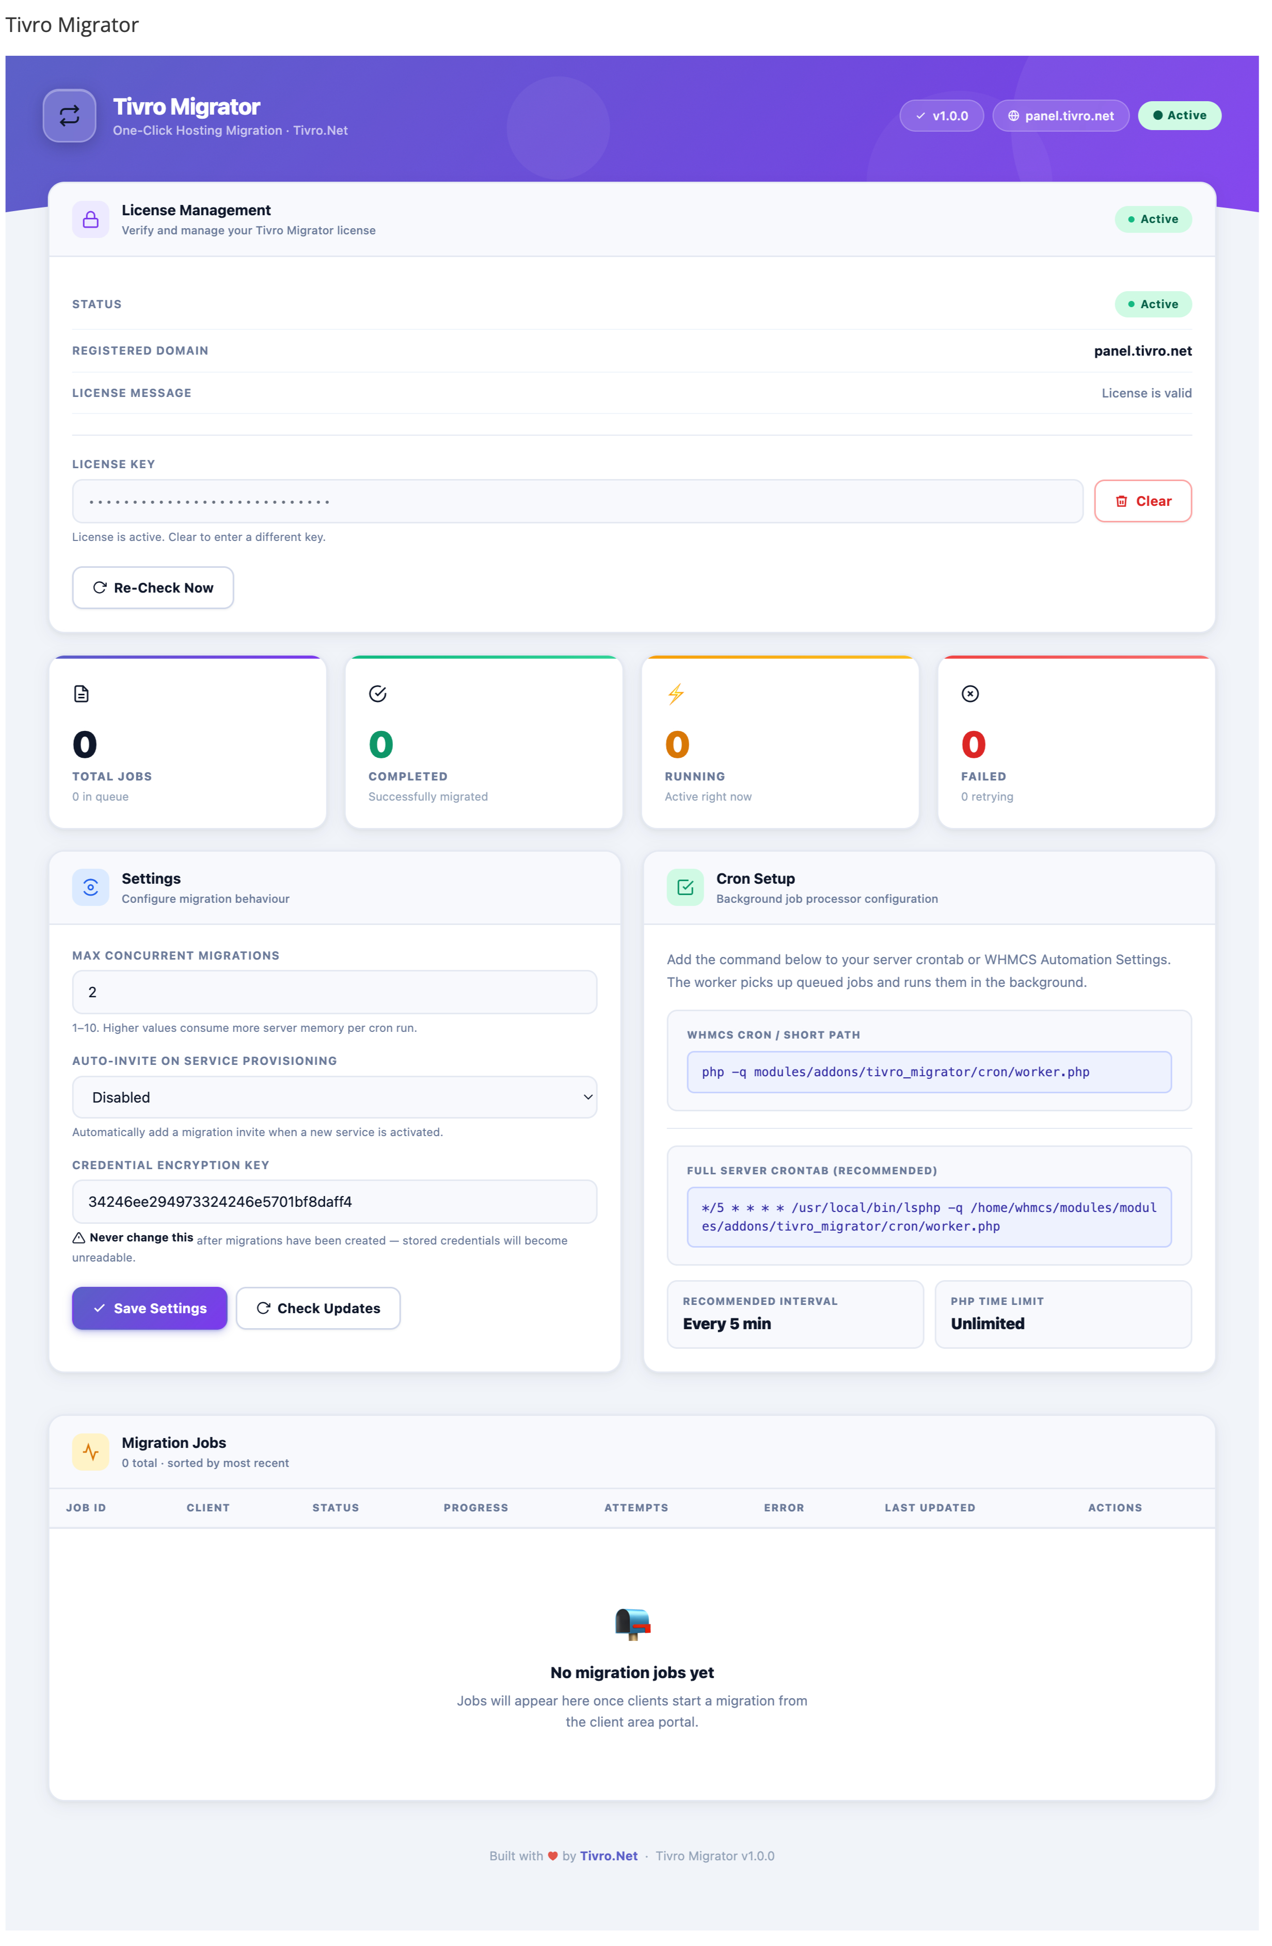Click the v1.0.0 version badge
This screenshot has height=1946, width=1272.
[942, 115]
